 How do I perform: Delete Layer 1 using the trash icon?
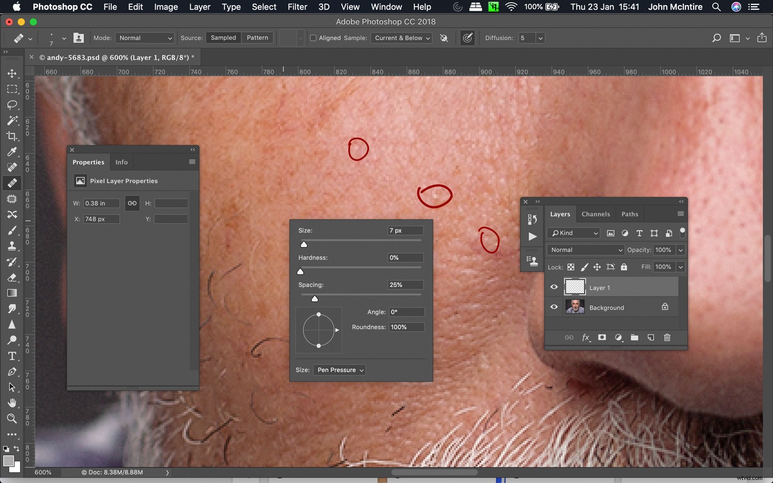click(667, 337)
